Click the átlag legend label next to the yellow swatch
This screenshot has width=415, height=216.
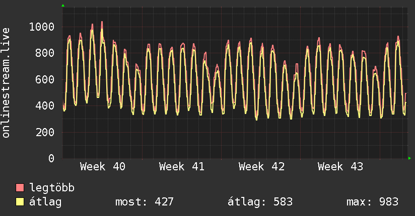tap(45, 202)
